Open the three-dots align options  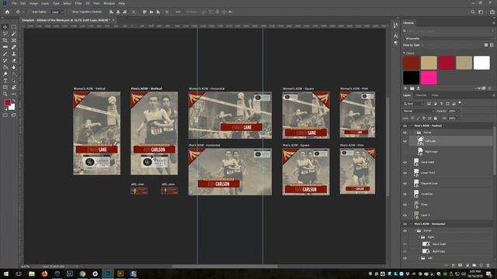[x=178, y=12]
